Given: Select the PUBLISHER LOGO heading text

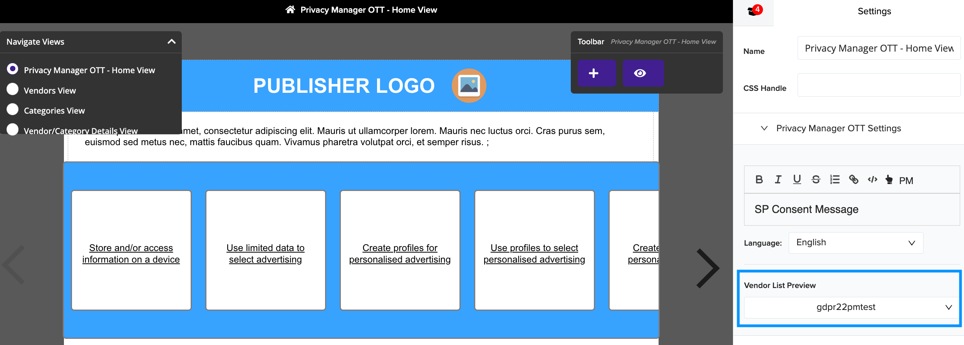Looking at the screenshot, I should 344,85.
